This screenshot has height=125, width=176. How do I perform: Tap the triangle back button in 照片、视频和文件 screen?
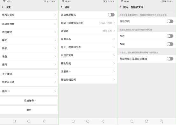(162, 121)
